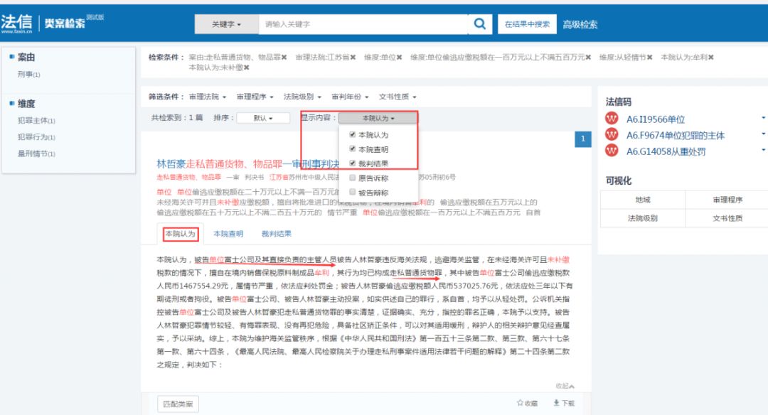Open law code A6.F9674单位犯罪的主体 link

pos(676,136)
